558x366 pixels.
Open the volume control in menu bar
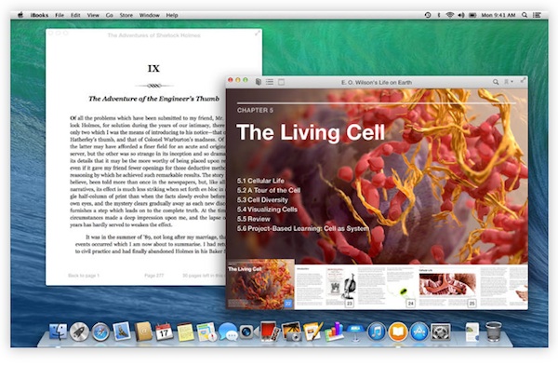pyautogui.click(x=461, y=15)
